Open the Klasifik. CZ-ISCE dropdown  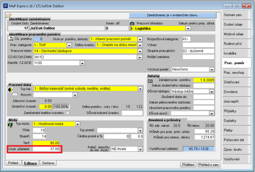pos(82,63)
